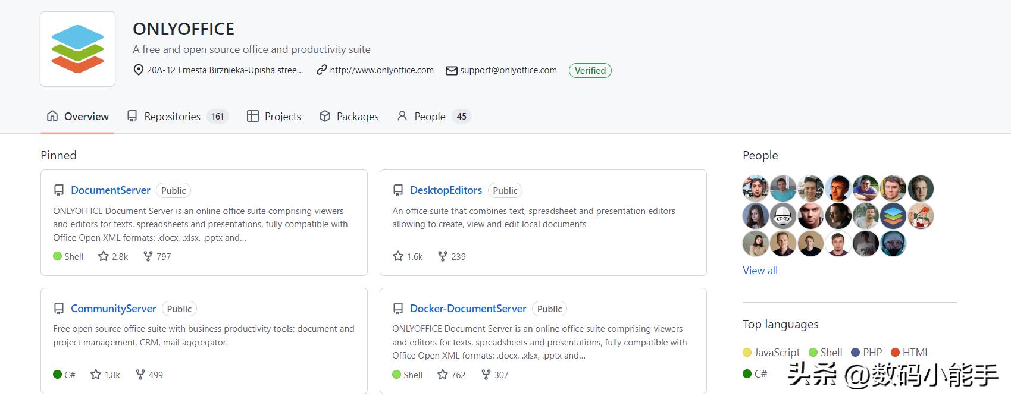This screenshot has height=399, width=1011.
Task: Click the star icon on DocumentServer card
Action: coord(104,256)
